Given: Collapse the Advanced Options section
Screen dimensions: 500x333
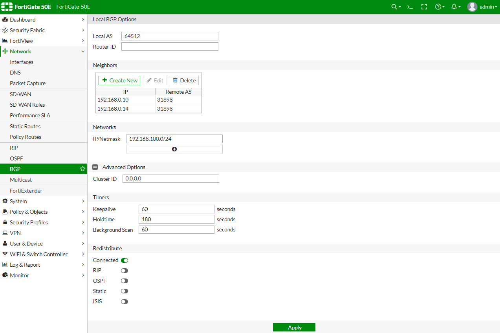Looking at the screenshot, I should tap(95, 167).
